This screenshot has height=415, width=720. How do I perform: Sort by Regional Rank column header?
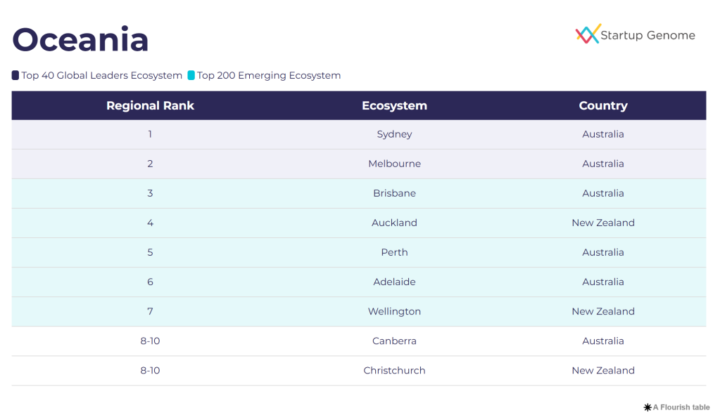click(x=150, y=106)
